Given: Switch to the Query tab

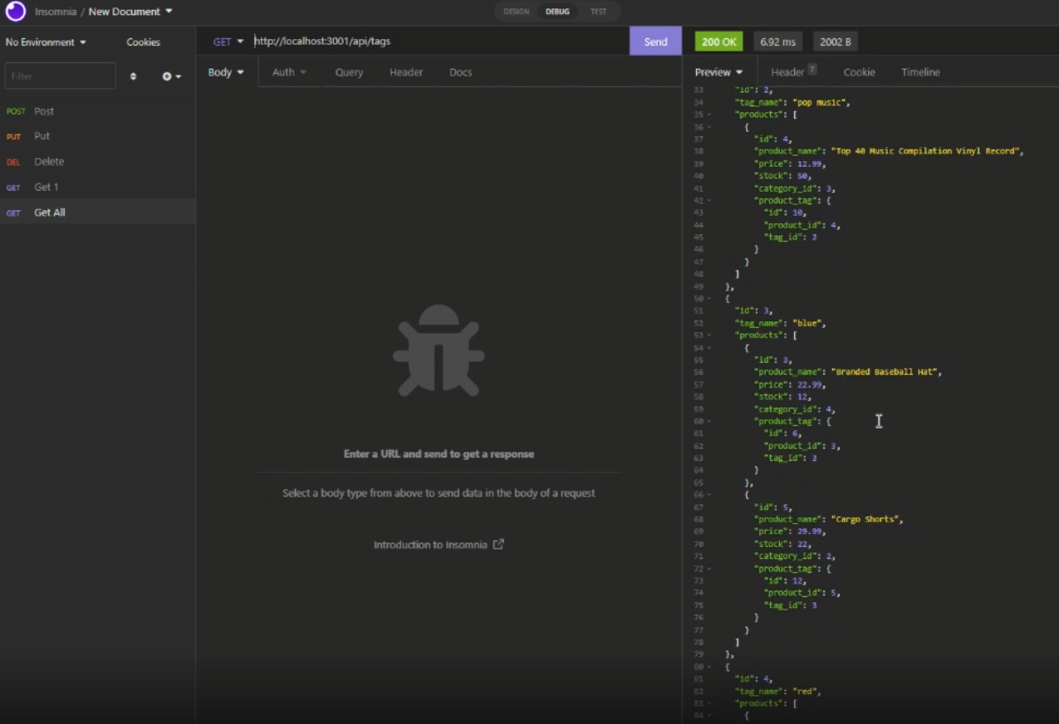Looking at the screenshot, I should (x=349, y=72).
